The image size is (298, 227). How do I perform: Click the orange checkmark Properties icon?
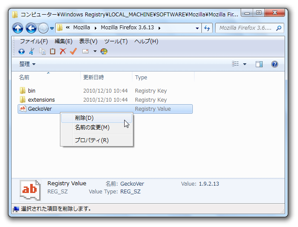(x=73, y=51)
